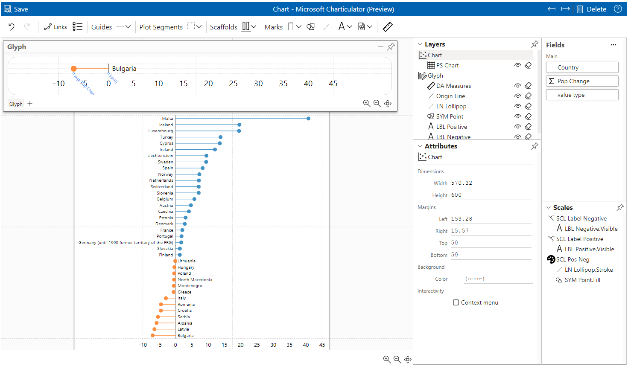Image resolution: width=628 pixels, height=366 pixels.
Task: Collapse the Scales panel
Action: (x=548, y=207)
